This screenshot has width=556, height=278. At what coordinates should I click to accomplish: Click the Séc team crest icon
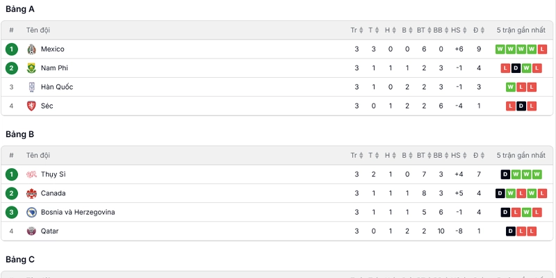[x=31, y=106]
